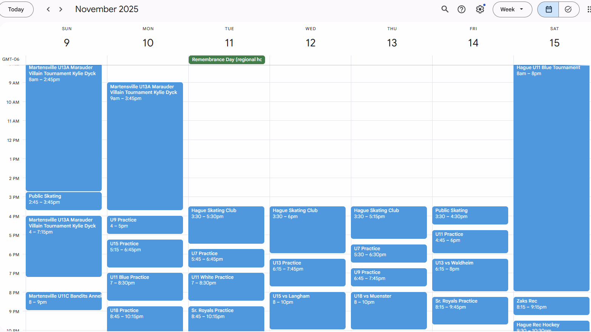Open U15 vs Langham event
The width and height of the screenshot is (591, 332).
(x=307, y=310)
